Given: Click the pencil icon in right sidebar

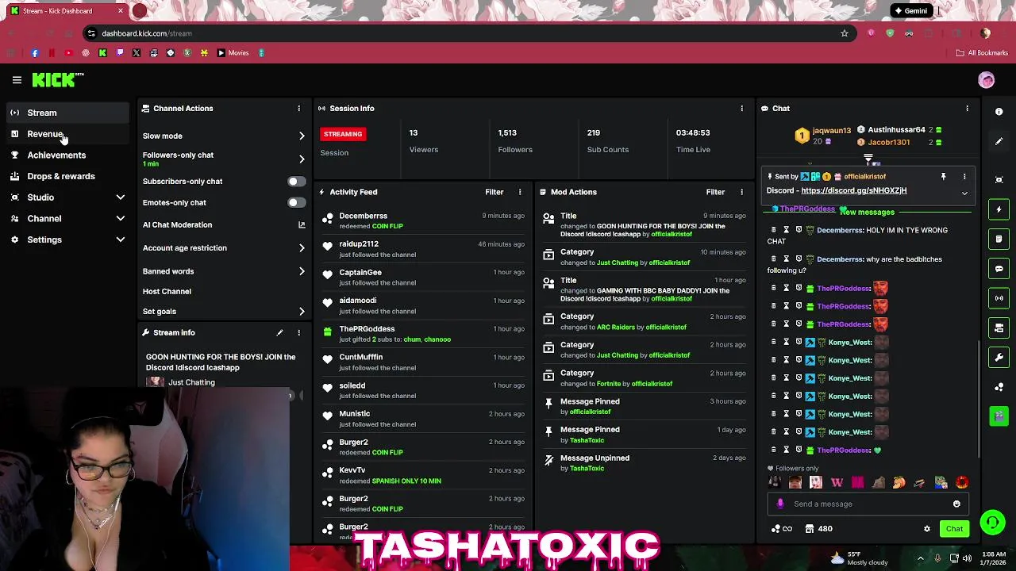Looking at the screenshot, I should (x=999, y=141).
